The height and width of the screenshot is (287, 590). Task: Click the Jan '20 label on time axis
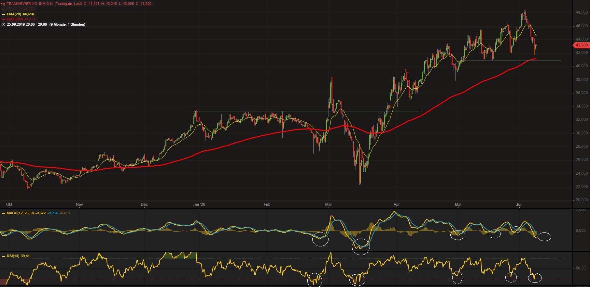coord(199,205)
